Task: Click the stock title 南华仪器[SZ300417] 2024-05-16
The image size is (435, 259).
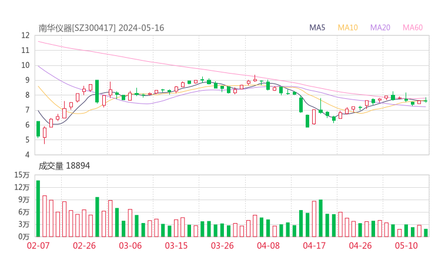Action: 101,28
